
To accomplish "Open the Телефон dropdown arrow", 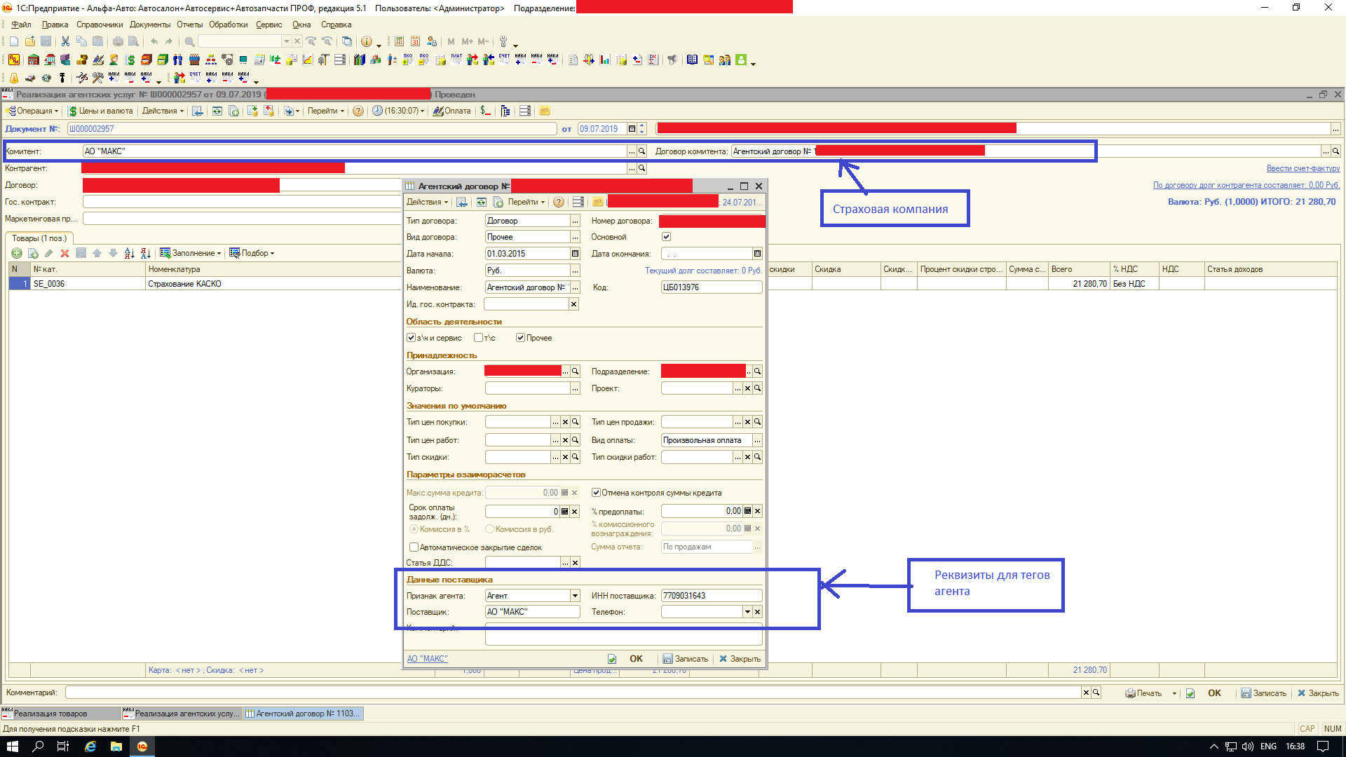I will (747, 612).
